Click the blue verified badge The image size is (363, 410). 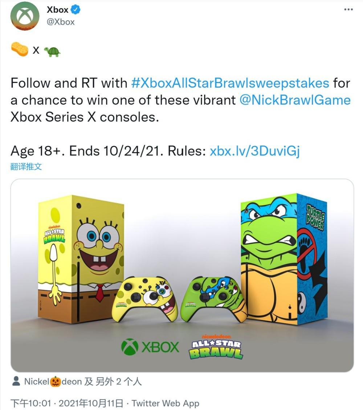point(76,10)
